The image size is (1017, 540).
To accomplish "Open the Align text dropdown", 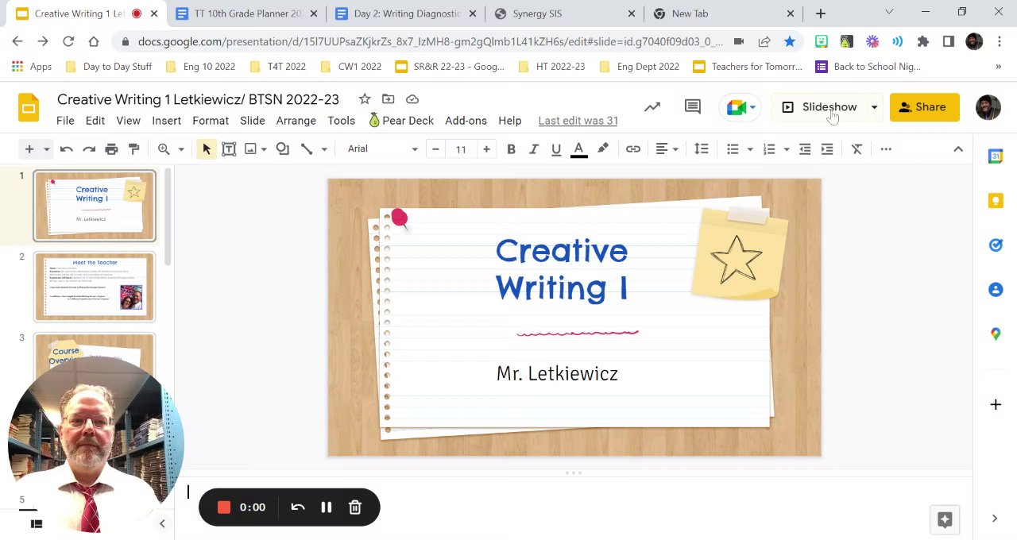I will pyautogui.click(x=666, y=149).
